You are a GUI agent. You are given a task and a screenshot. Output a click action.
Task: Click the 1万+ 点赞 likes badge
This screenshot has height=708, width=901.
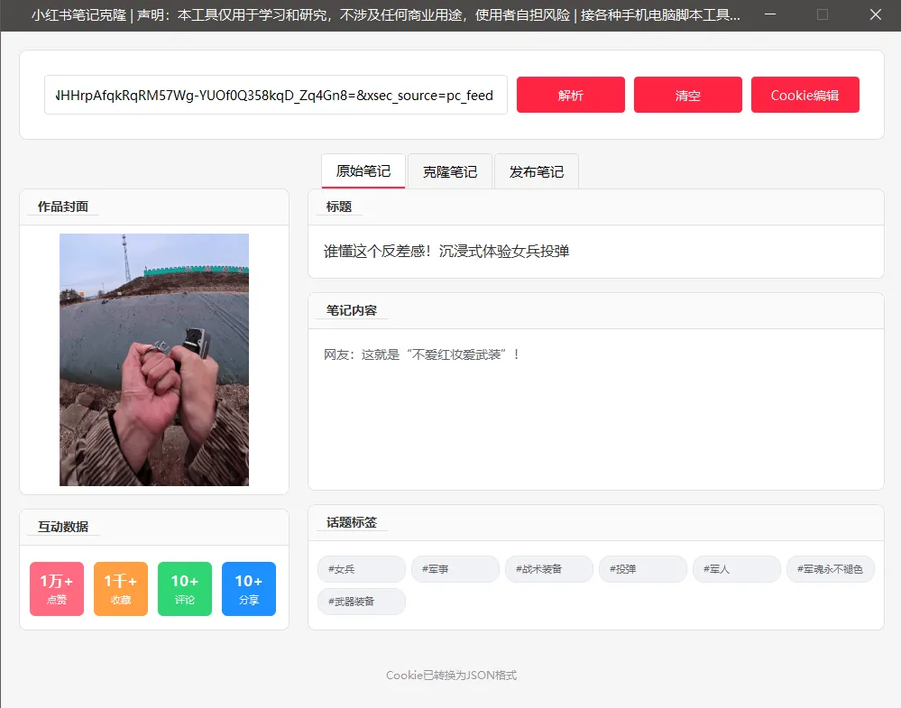click(56, 589)
